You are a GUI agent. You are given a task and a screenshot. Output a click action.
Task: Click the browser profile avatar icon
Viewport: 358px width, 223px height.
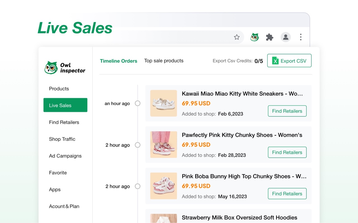point(286,37)
